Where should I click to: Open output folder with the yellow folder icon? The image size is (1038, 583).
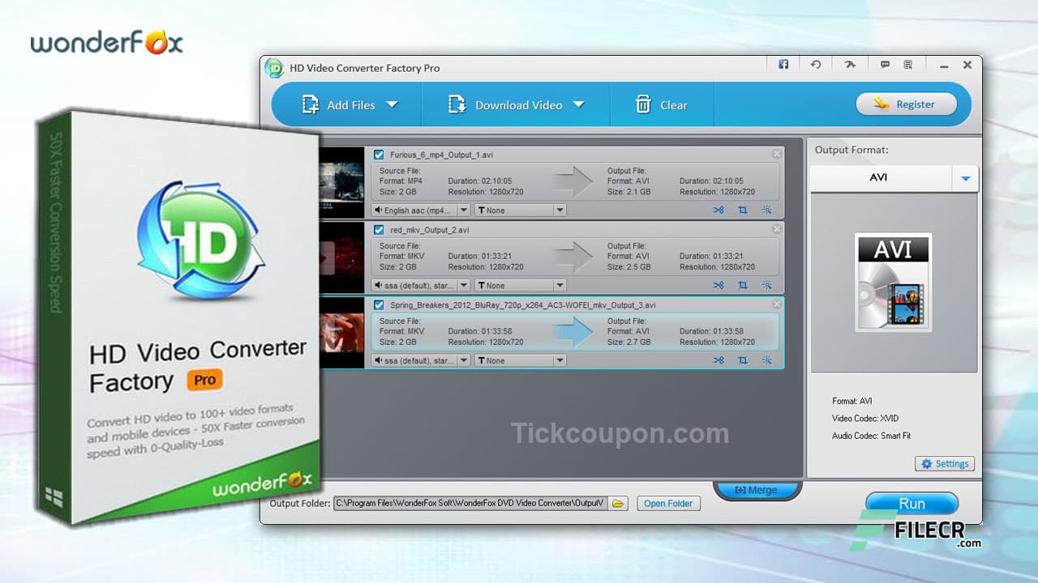coord(617,503)
